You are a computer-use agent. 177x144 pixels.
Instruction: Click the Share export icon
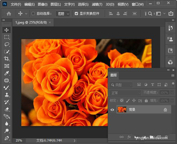pos(171,13)
